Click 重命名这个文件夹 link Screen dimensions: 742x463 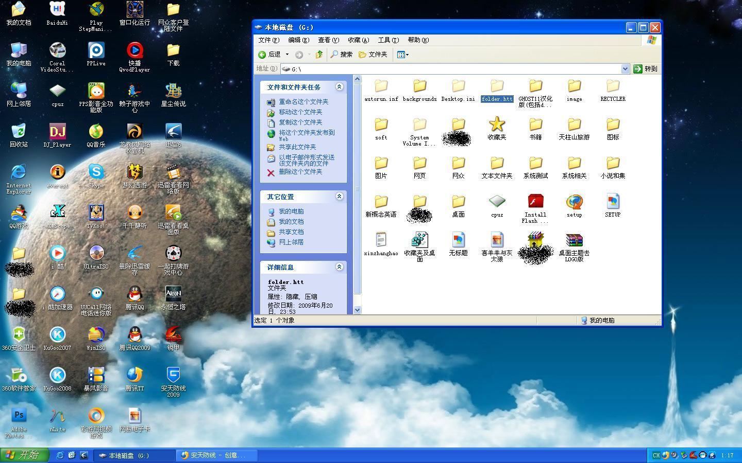tap(303, 102)
